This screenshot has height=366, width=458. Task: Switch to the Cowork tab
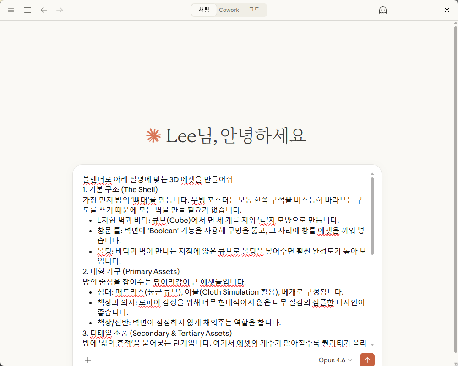click(x=229, y=10)
